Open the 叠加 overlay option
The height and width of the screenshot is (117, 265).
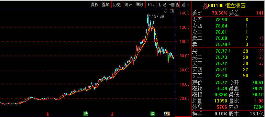pos(105,5)
